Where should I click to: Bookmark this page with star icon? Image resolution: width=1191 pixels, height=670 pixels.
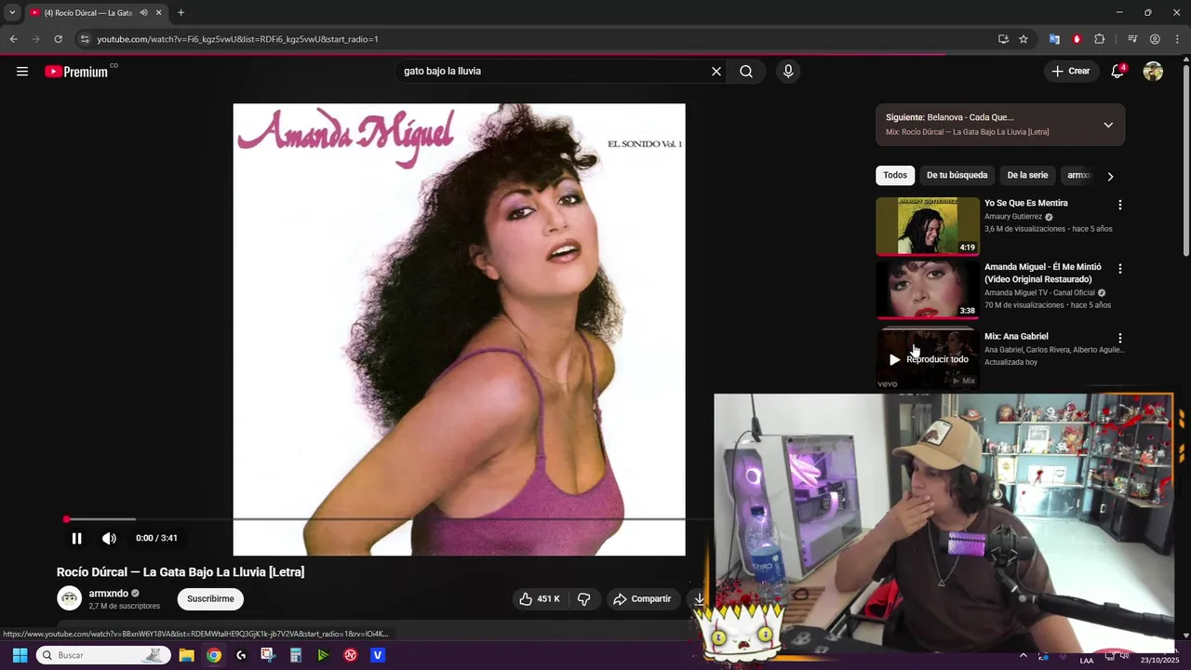[x=1024, y=39]
